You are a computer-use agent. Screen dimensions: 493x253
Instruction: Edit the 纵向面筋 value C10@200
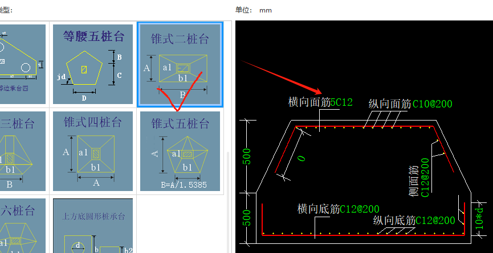(433, 104)
